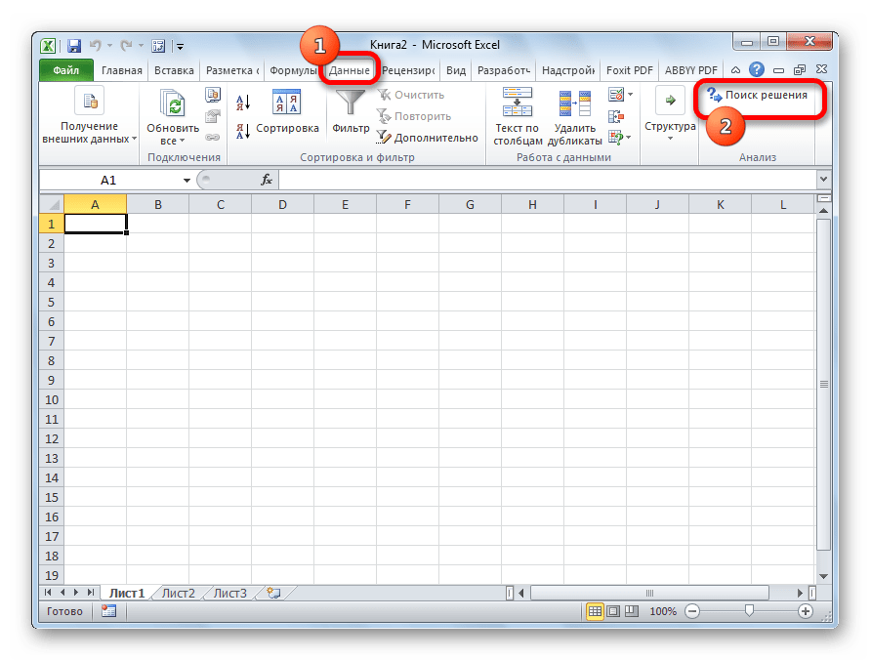The image size is (871, 661).
Task: Open the what-if analysis dropdown arrow
Action: [x=628, y=138]
